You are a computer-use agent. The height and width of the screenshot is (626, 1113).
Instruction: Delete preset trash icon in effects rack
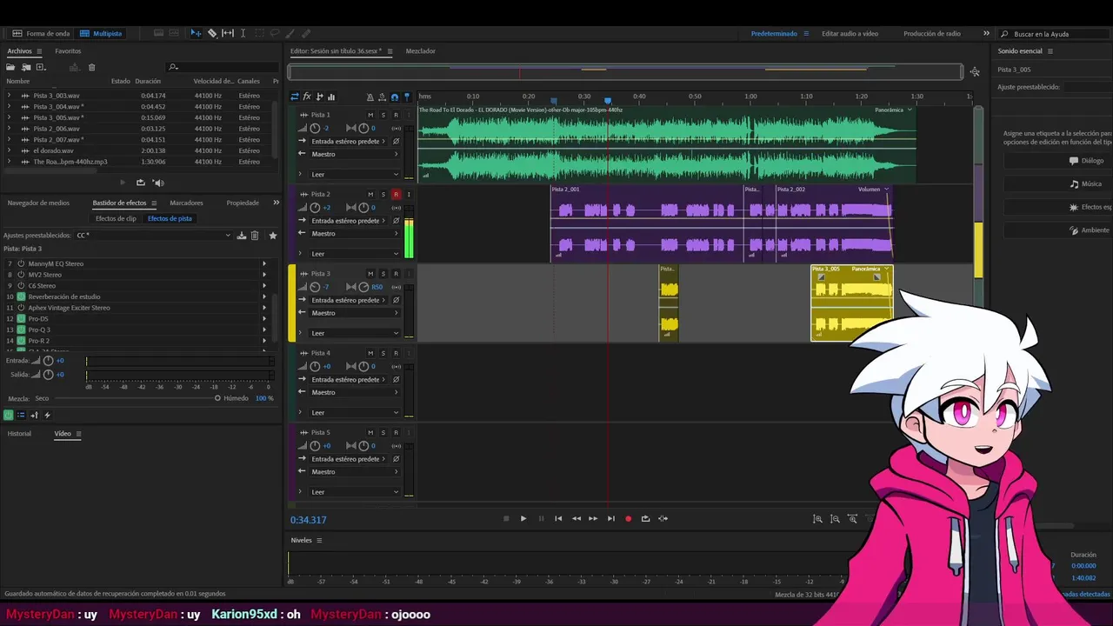255,236
